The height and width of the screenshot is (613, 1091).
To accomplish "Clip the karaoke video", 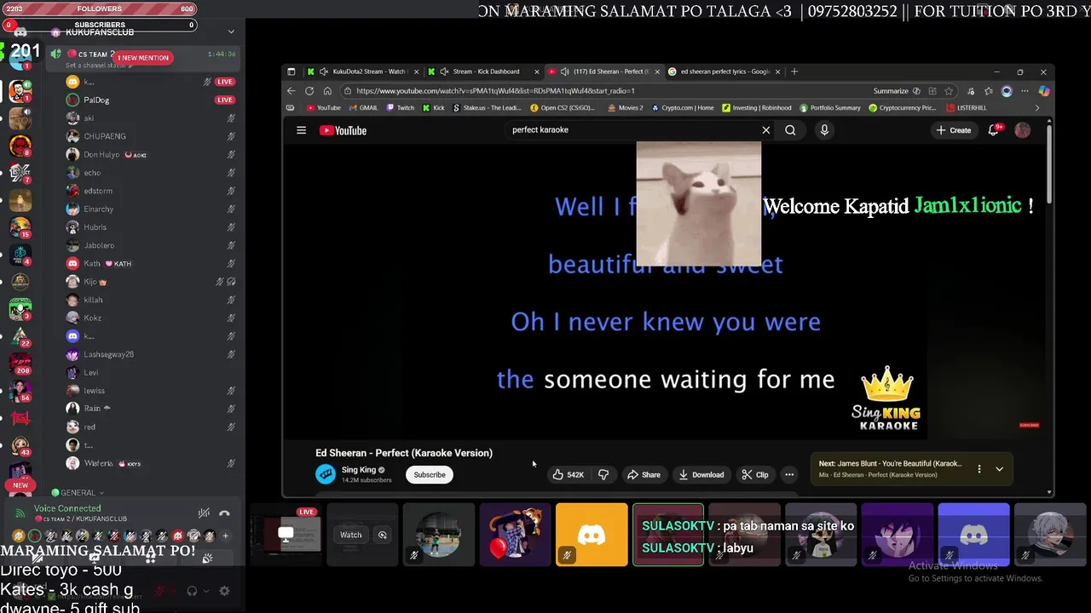I will [754, 474].
